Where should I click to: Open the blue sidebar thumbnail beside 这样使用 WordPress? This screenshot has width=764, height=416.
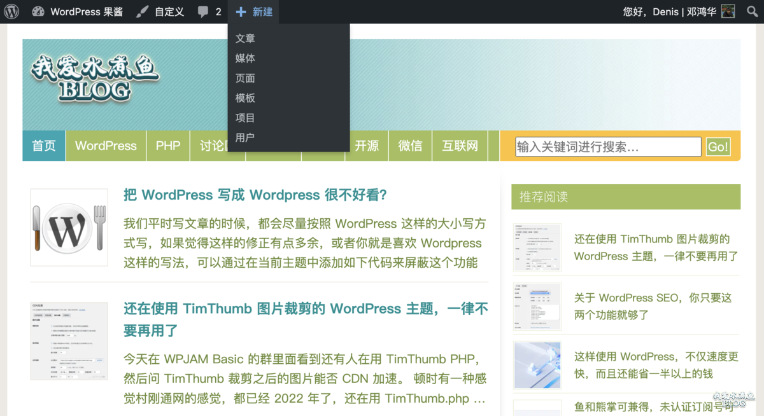coord(537,365)
